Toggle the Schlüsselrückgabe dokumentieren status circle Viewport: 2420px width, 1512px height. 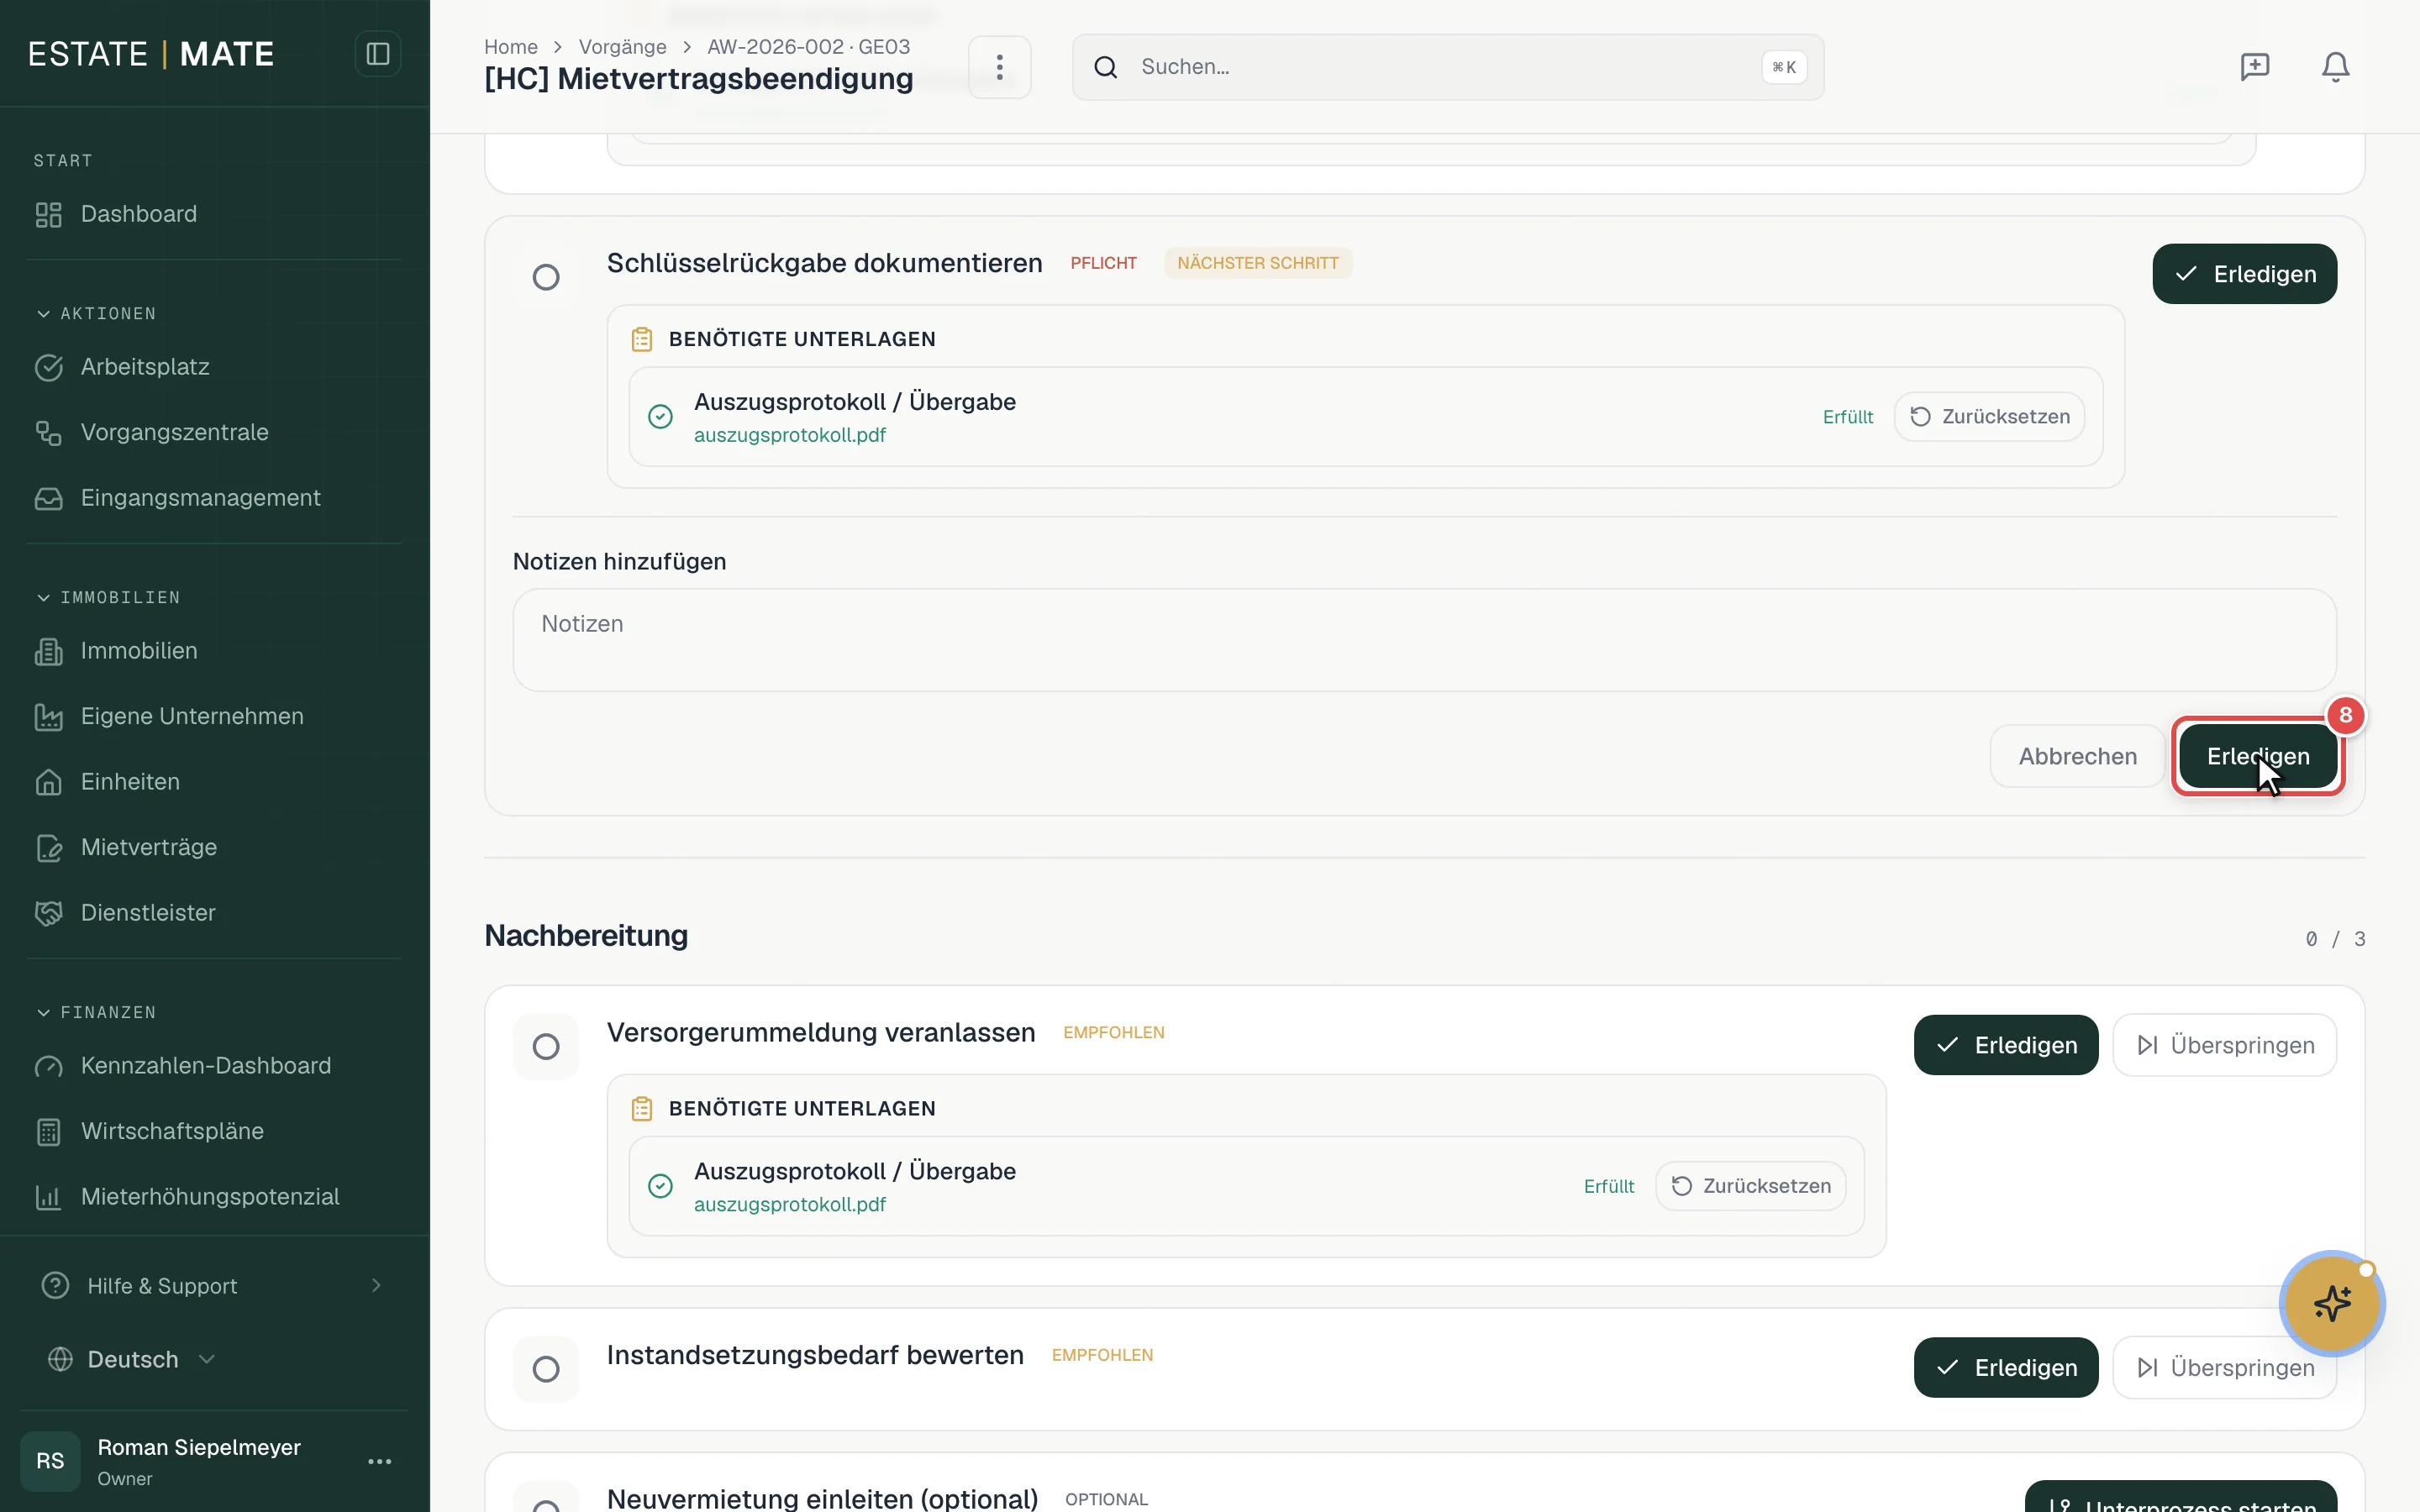click(x=546, y=277)
